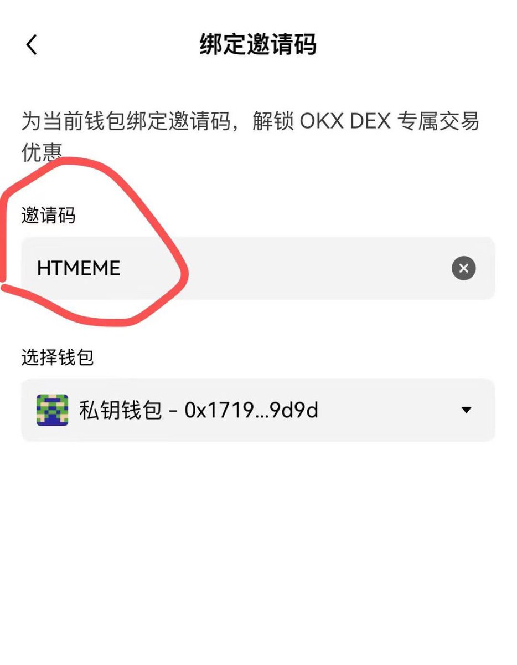Click the 选择钱包 section label

58,358
